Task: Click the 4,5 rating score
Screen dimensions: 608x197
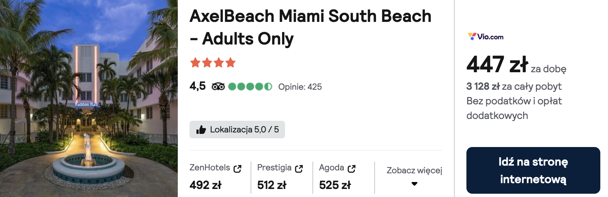Action: (198, 86)
